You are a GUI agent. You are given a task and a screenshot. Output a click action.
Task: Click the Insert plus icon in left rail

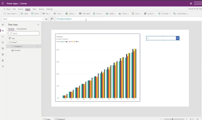tap(3, 36)
